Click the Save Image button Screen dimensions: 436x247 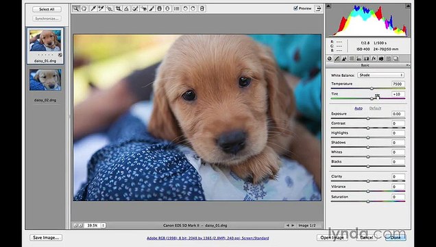46,237
